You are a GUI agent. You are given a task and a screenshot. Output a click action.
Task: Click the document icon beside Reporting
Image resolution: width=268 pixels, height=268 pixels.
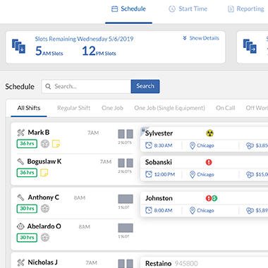231,9
